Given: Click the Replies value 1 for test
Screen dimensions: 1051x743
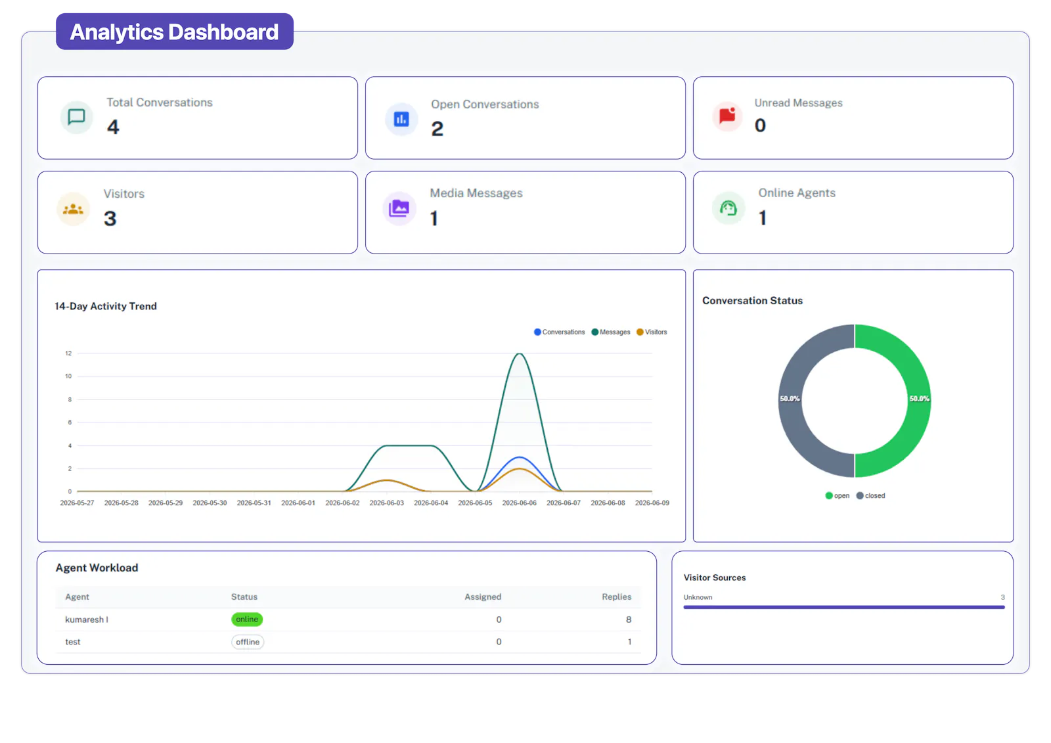Looking at the screenshot, I should click(x=629, y=642).
